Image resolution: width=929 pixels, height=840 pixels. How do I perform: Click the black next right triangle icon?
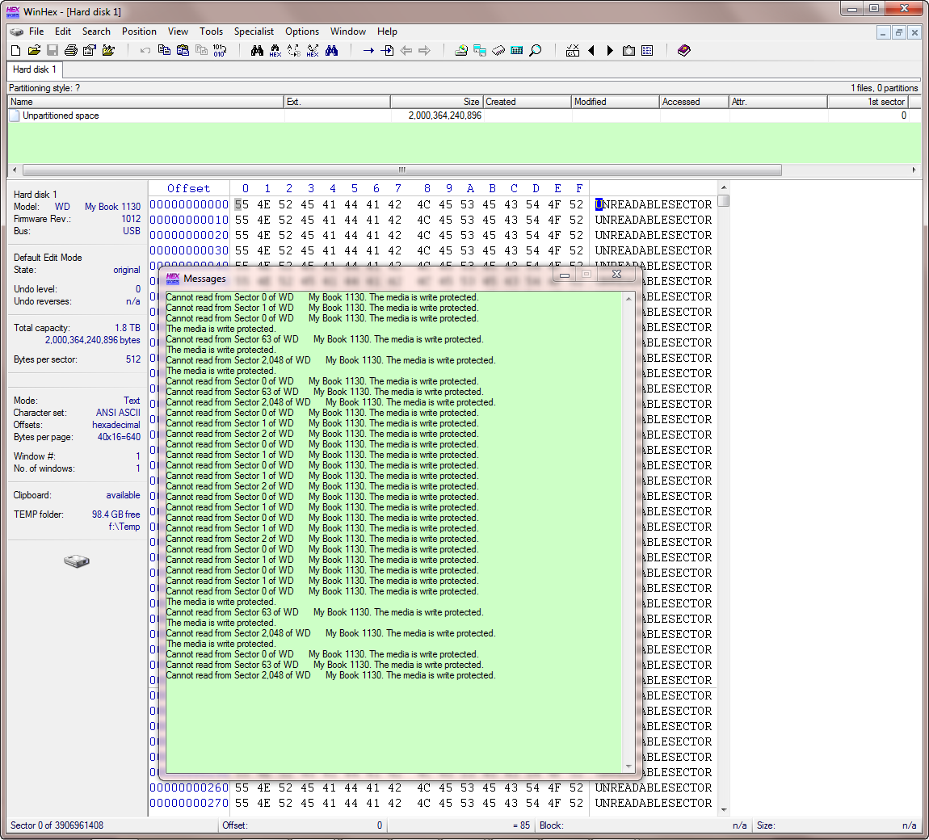click(x=610, y=51)
